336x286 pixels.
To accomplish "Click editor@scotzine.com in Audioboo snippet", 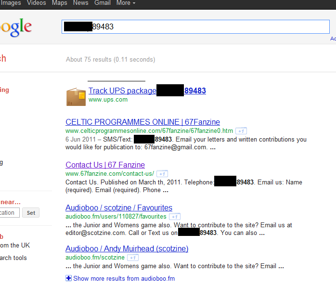I will [x=95, y=233].
